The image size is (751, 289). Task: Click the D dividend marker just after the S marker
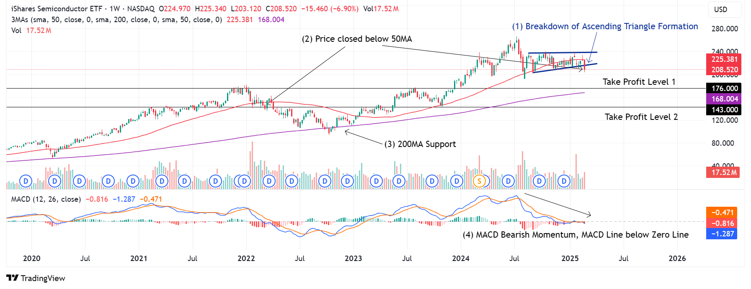coord(508,181)
